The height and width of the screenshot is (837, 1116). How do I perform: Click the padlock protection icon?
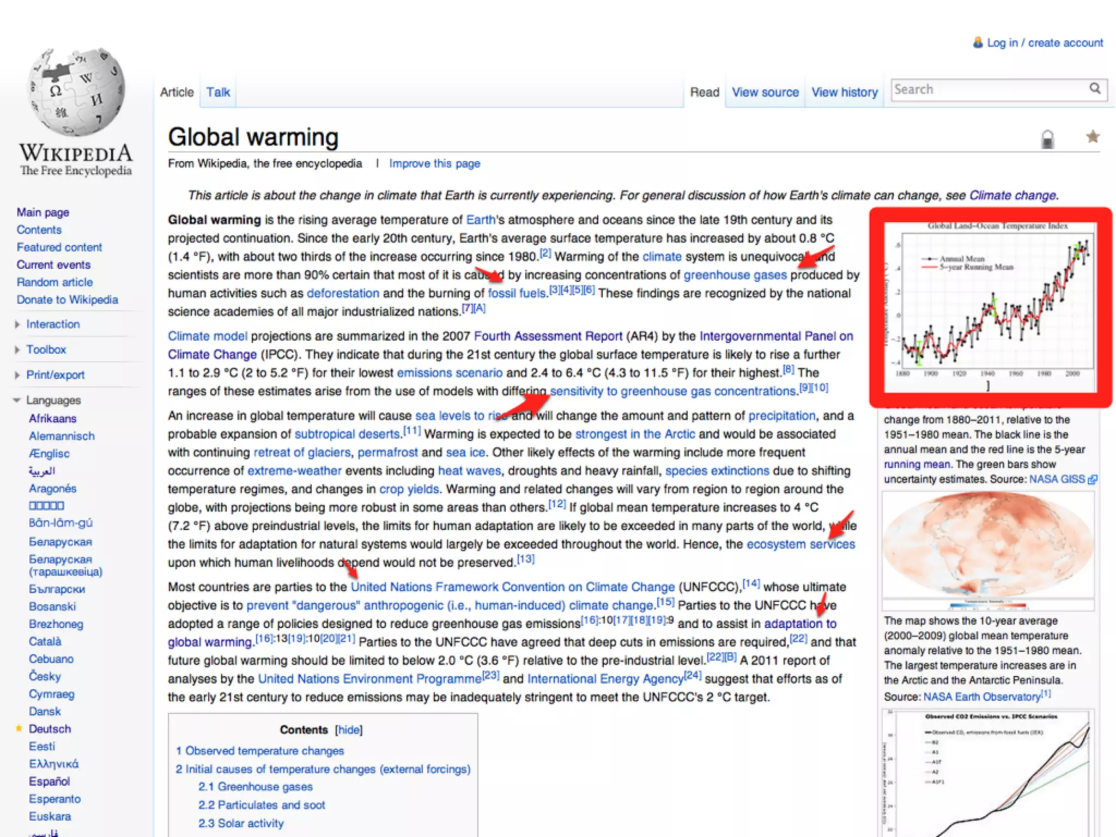[1047, 139]
